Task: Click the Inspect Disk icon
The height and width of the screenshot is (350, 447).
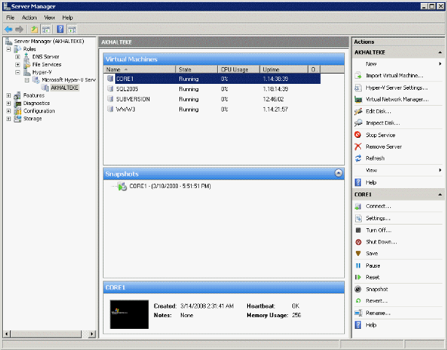Action: tap(358, 122)
